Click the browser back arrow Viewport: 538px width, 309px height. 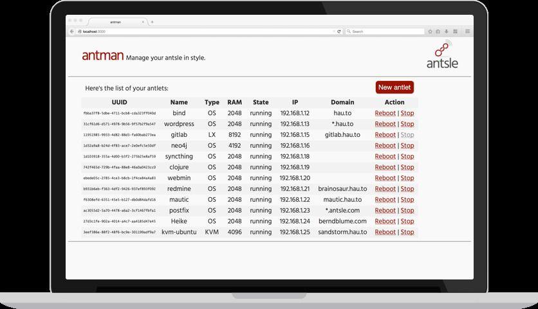(71, 31)
